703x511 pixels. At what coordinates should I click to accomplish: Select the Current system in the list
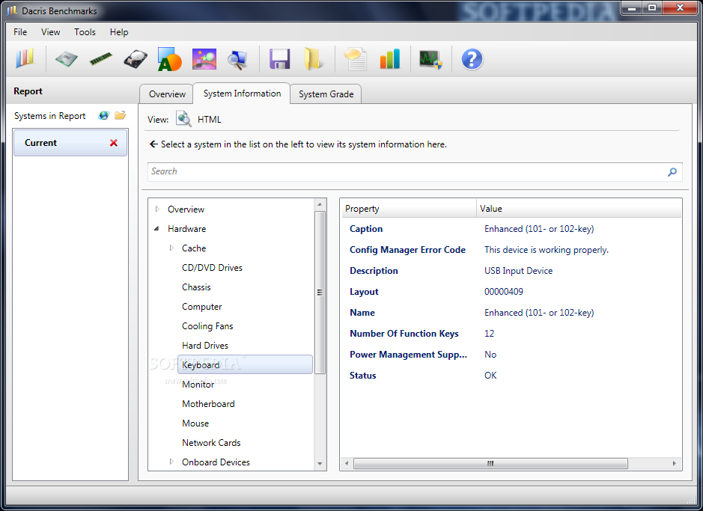70,143
